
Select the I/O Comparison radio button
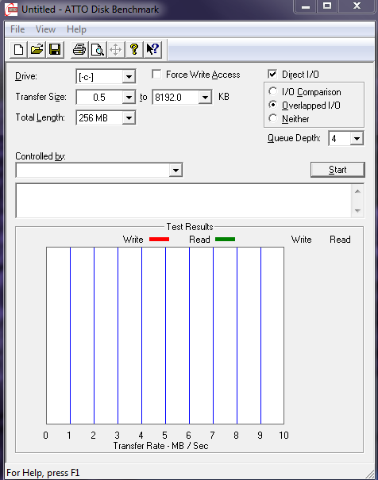click(x=272, y=91)
